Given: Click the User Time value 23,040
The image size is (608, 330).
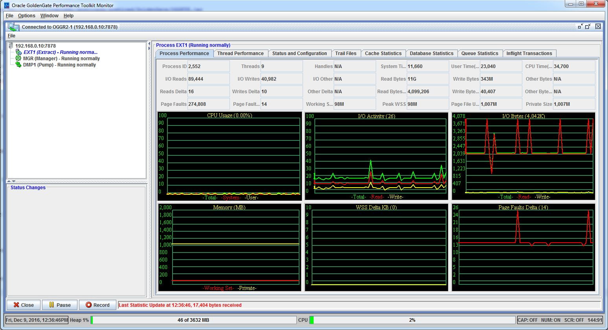Looking at the screenshot, I should pyautogui.click(x=501, y=66).
